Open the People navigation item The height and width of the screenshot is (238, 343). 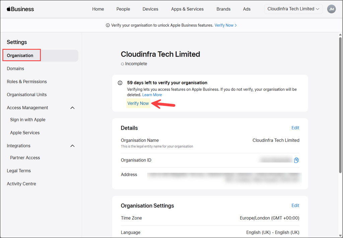123,9
